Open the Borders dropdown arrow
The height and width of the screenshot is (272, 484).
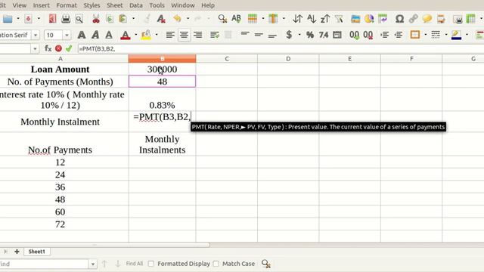click(x=425, y=35)
